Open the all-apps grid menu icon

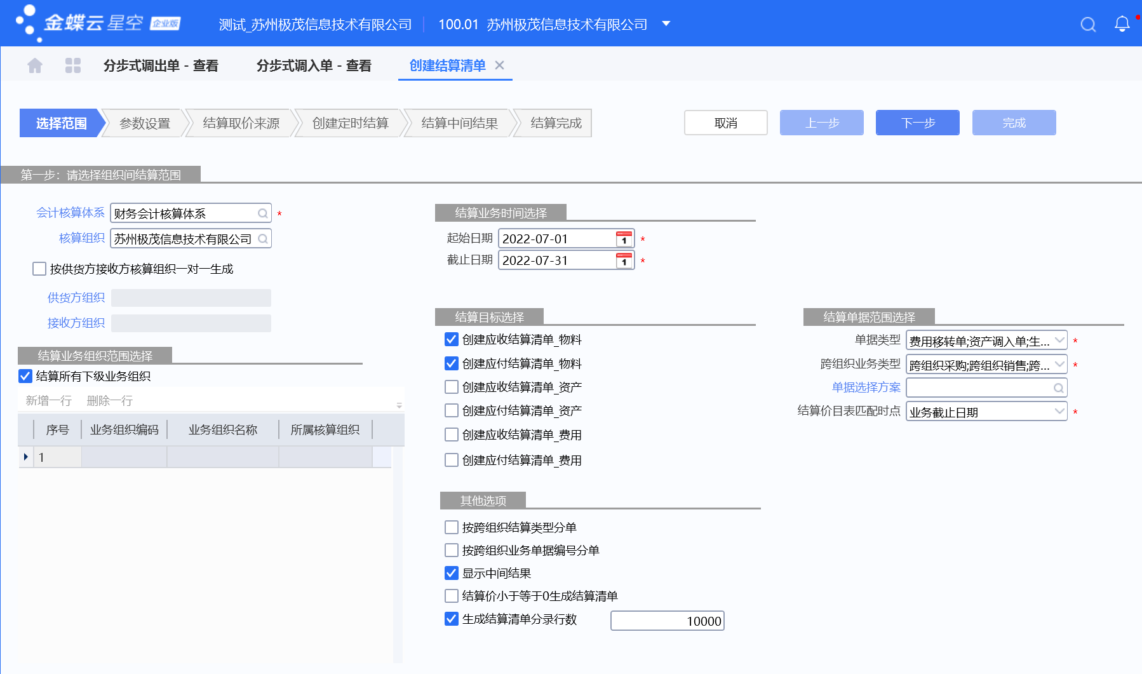click(73, 65)
